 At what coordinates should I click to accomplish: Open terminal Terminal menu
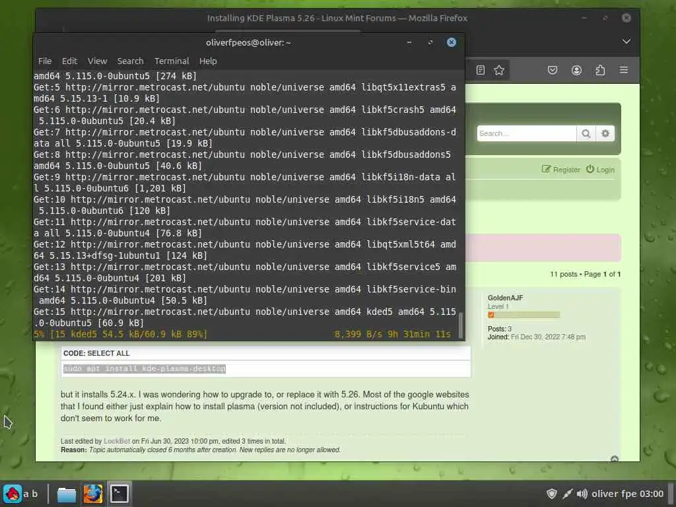[172, 61]
